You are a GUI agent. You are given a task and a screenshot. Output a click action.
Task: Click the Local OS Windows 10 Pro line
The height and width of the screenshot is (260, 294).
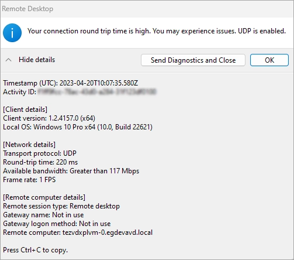coord(78,127)
